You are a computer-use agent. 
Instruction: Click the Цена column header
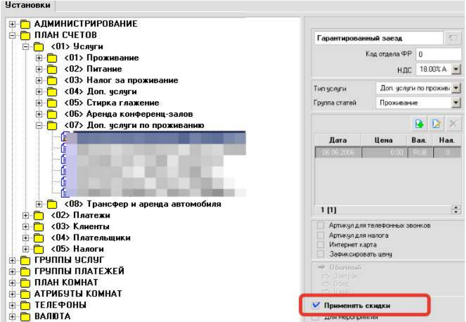click(x=383, y=140)
